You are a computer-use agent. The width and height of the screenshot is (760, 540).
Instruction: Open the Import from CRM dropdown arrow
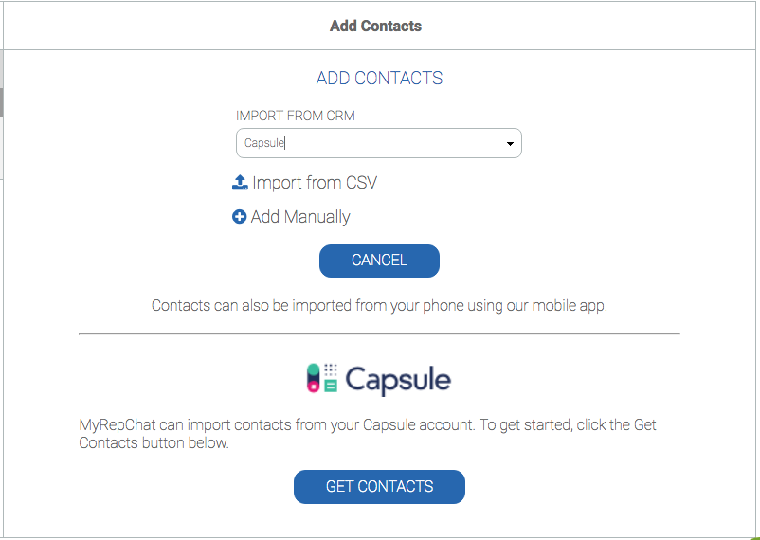point(510,144)
